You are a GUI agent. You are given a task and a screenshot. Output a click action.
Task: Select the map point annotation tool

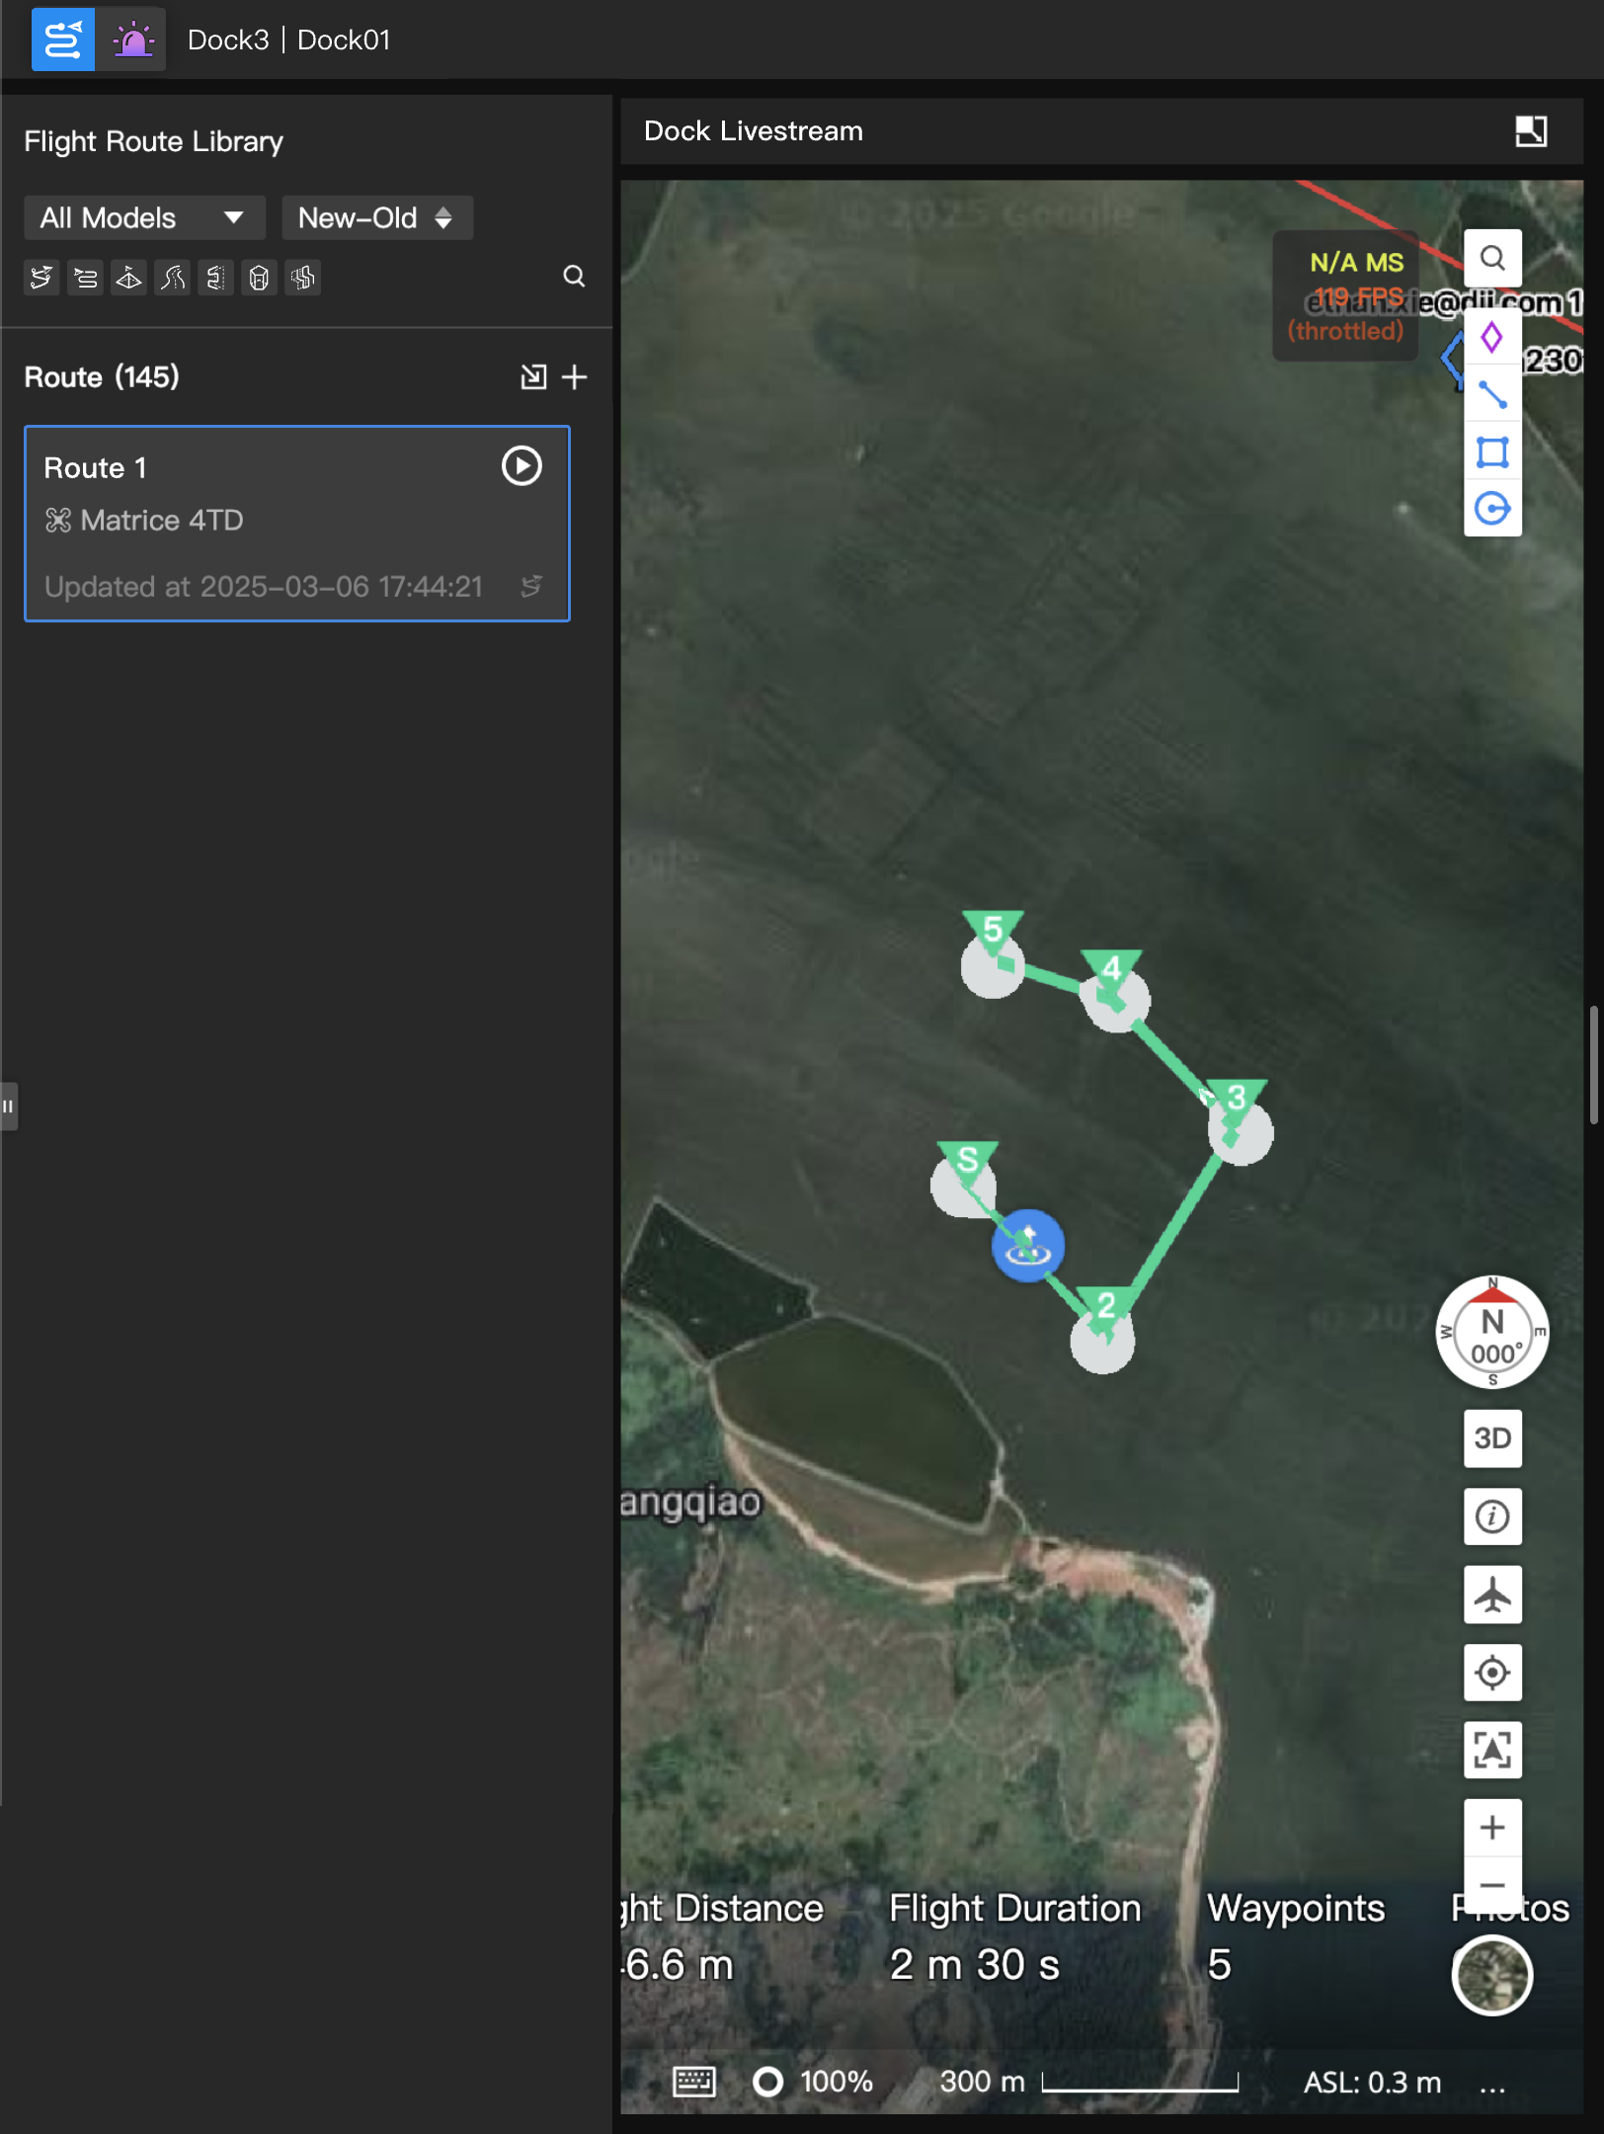[1491, 338]
